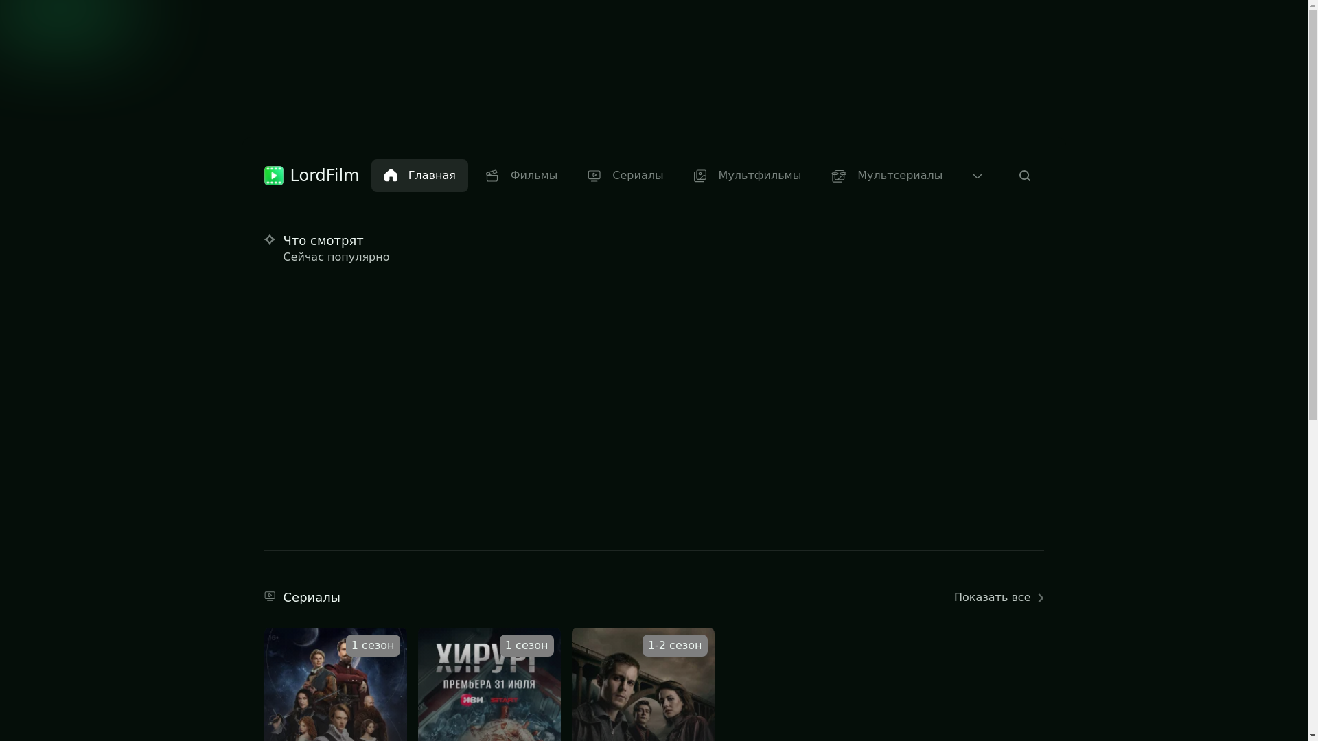
Task: Click the clapperboard icon beside Фильмы
Action: tap(492, 176)
